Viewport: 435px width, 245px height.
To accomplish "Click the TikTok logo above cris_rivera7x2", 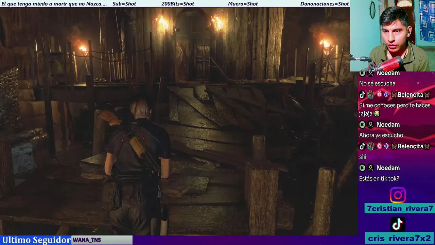I will point(398,224).
